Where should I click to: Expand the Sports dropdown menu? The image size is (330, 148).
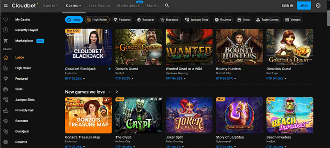51,6
